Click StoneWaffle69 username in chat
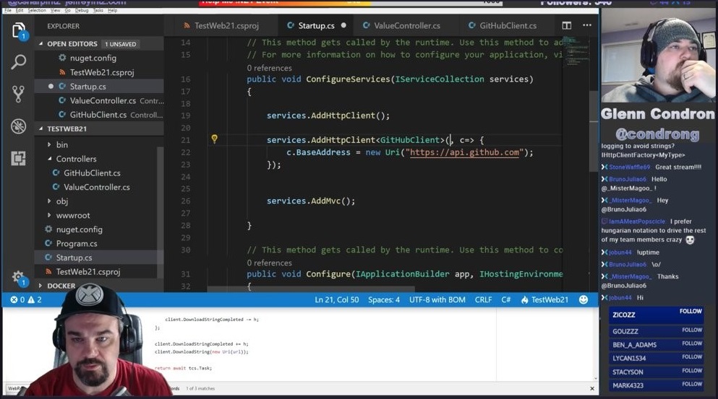The width and height of the screenshot is (718, 399). [x=629, y=167]
